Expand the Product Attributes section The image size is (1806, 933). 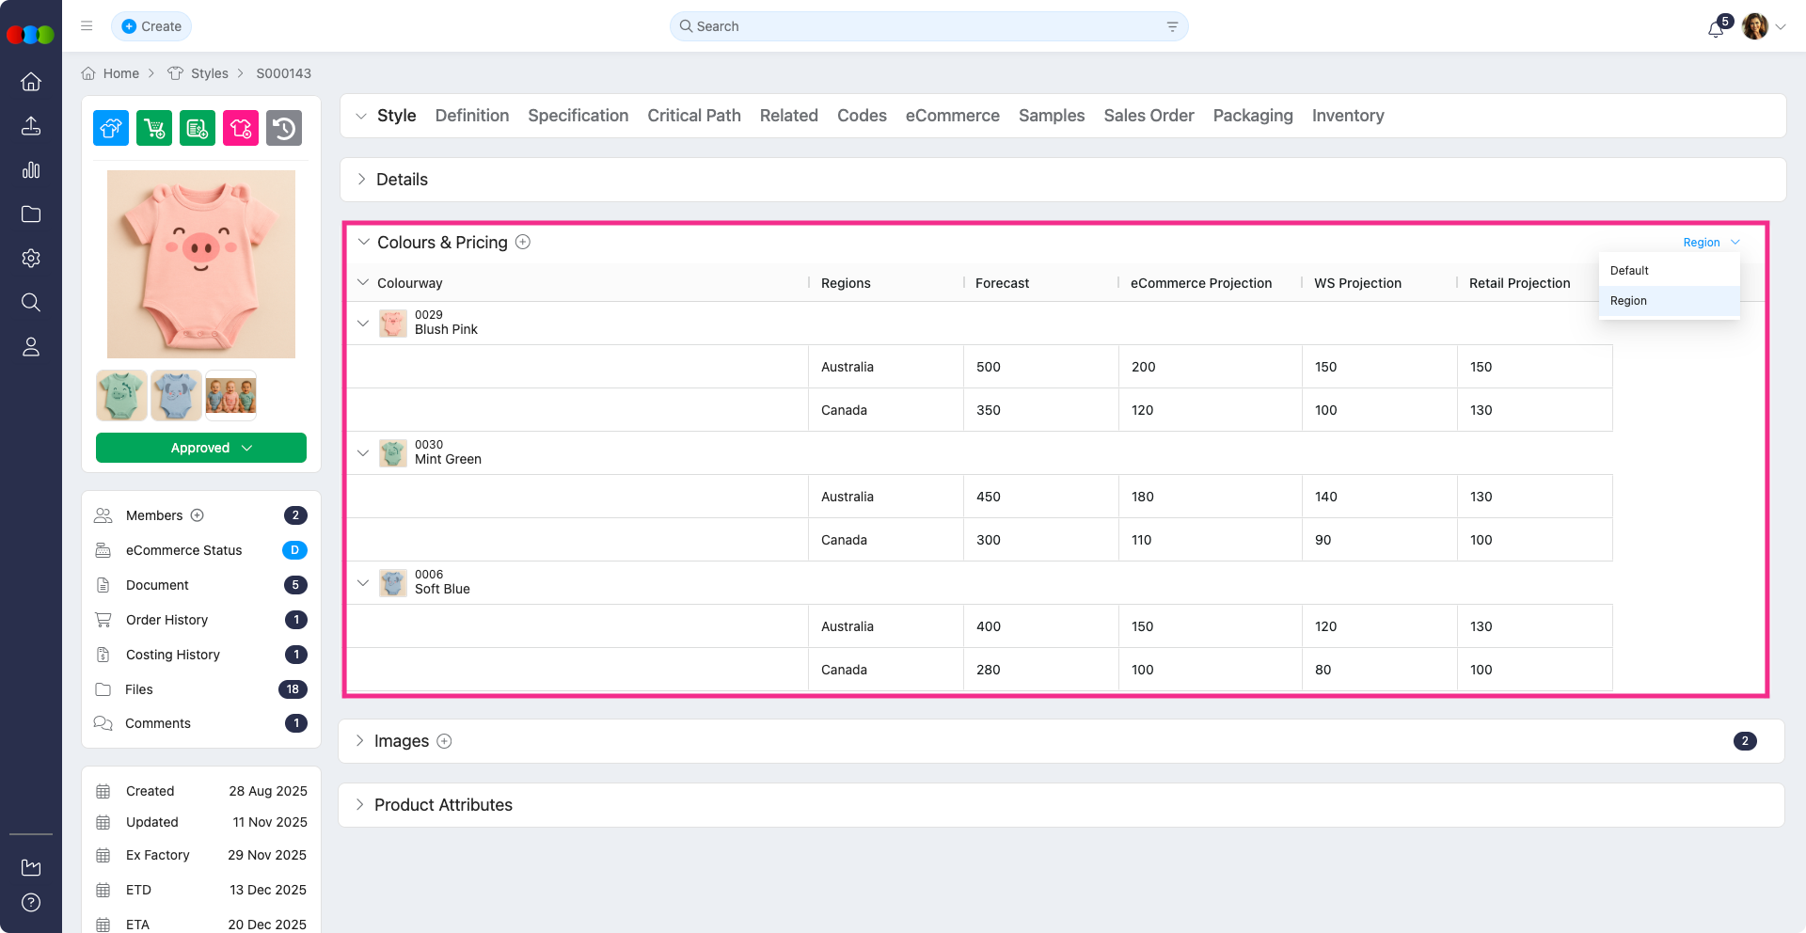(x=359, y=805)
